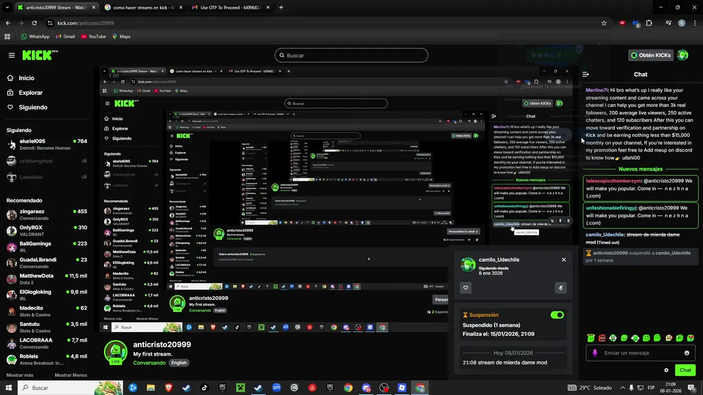Image resolution: width=703 pixels, height=395 pixels.
Task: Select the angry red emote
Action: tap(602, 338)
